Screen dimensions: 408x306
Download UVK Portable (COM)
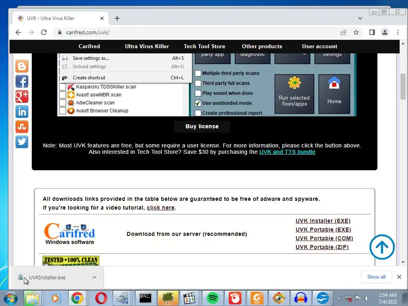324,238
